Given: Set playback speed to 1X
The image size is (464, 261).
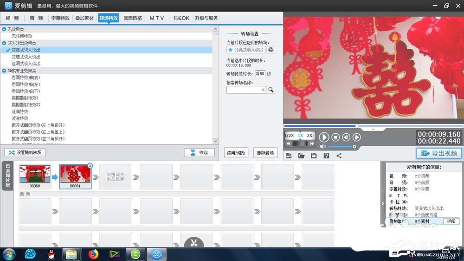Looking at the screenshot, I should 300,136.
